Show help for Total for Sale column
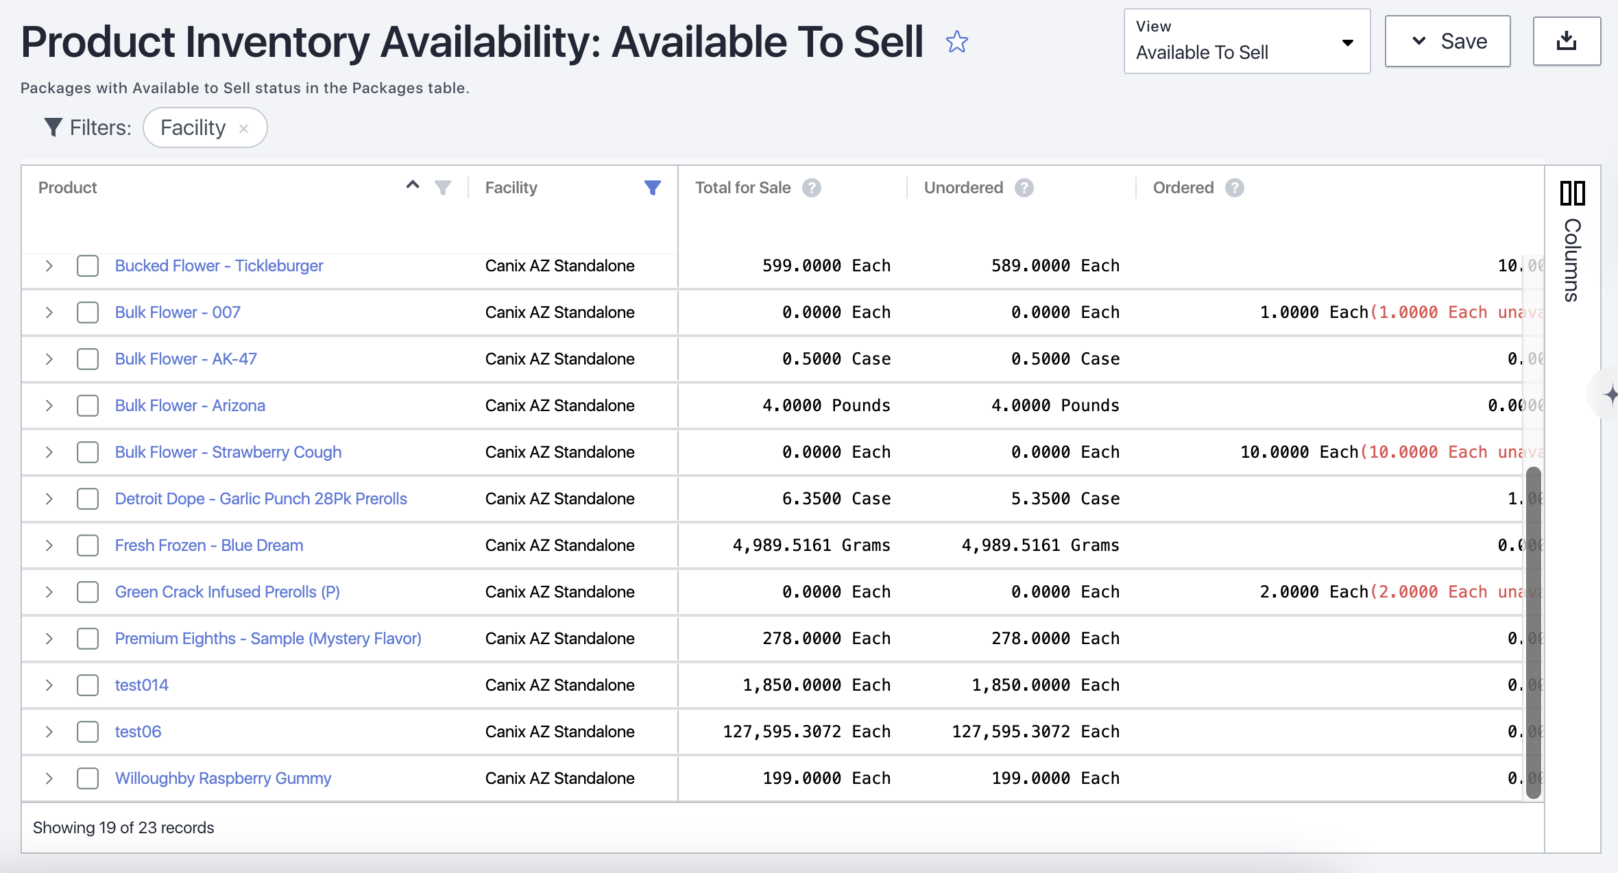Screen dimensions: 1618x873 pyautogui.click(x=812, y=188)
